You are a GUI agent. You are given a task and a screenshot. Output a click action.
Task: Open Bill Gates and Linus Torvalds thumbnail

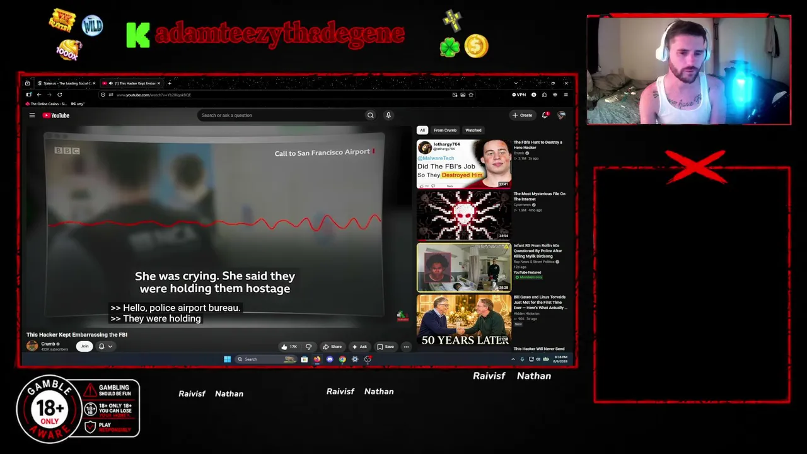coord(464,319)
